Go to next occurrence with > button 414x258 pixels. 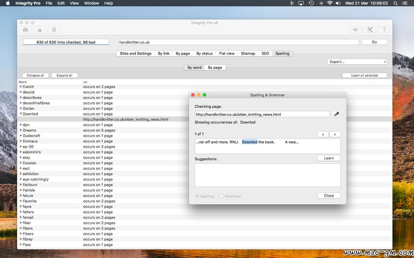pyautogui.click(x=335, y=134)
